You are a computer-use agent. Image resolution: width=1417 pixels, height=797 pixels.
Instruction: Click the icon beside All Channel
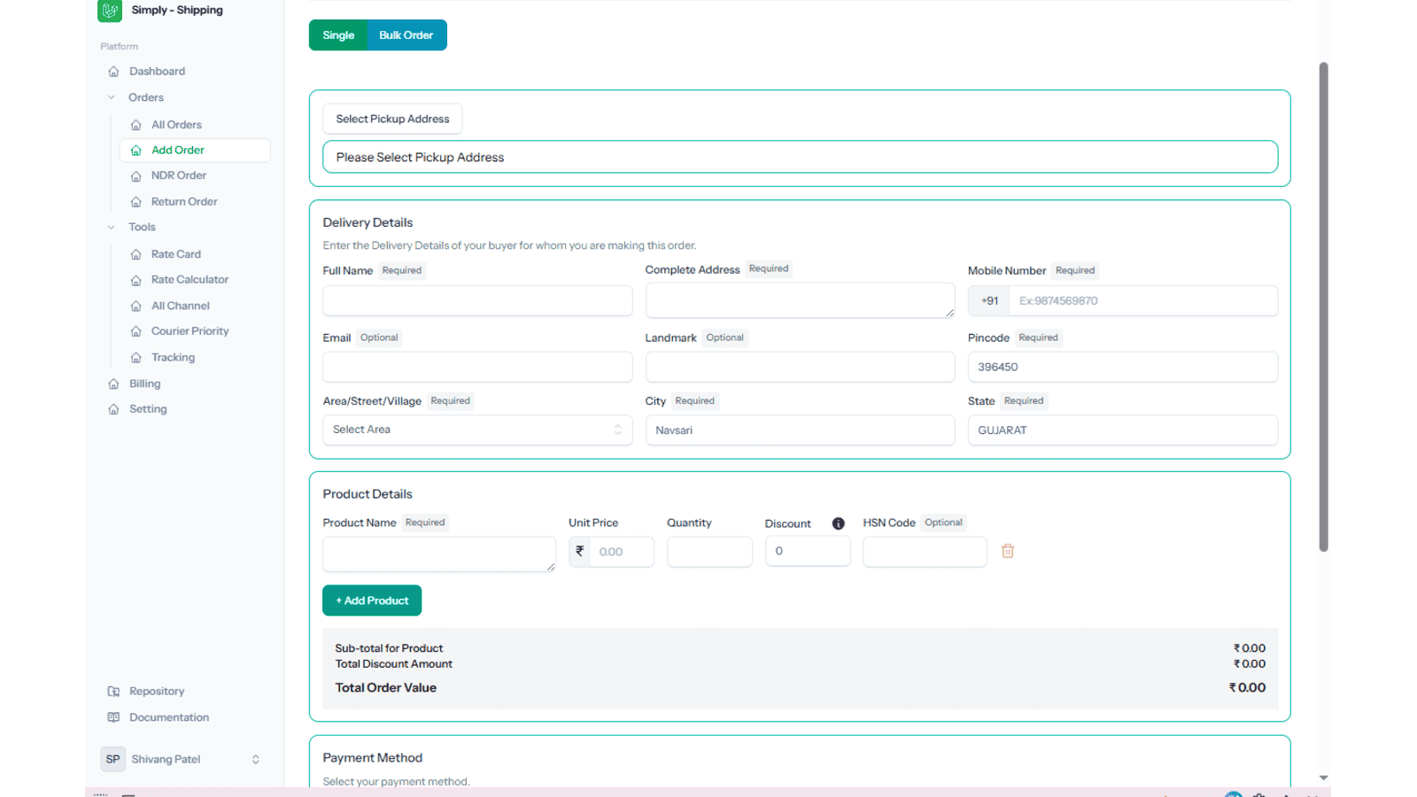tap(136, 306)
